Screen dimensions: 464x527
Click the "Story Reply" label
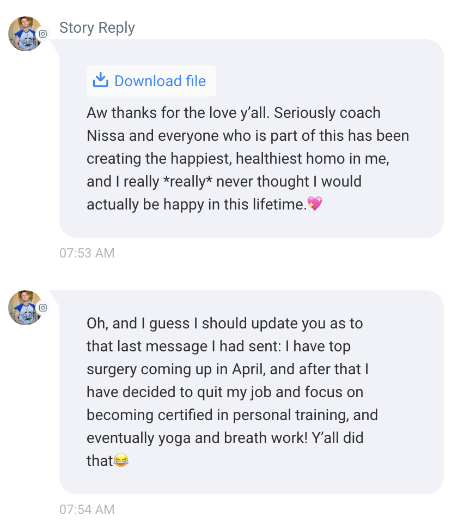pyautogui.click(x=97, y=28)
